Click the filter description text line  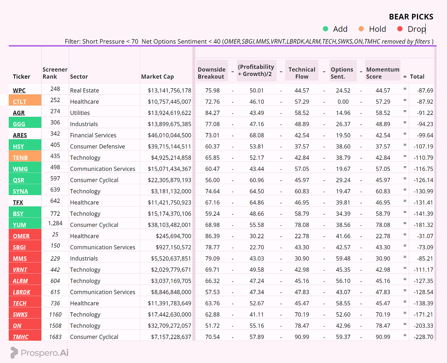(x=249, y=41)
